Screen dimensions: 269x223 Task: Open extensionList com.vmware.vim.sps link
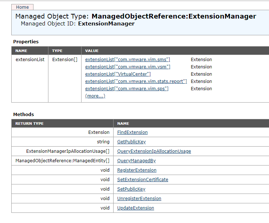tap(127, 89)
